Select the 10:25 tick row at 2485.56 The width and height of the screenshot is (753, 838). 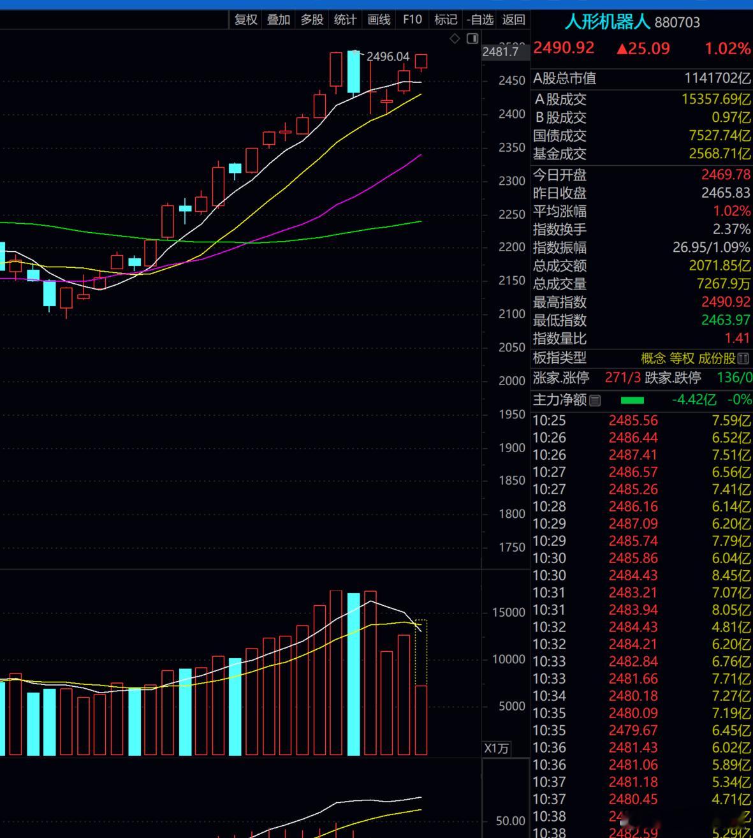pyautogui.click(x=641, y=421)
